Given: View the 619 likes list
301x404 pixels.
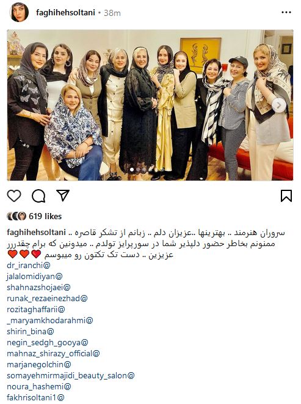Looking at the screenshot, I should point(45,216).
